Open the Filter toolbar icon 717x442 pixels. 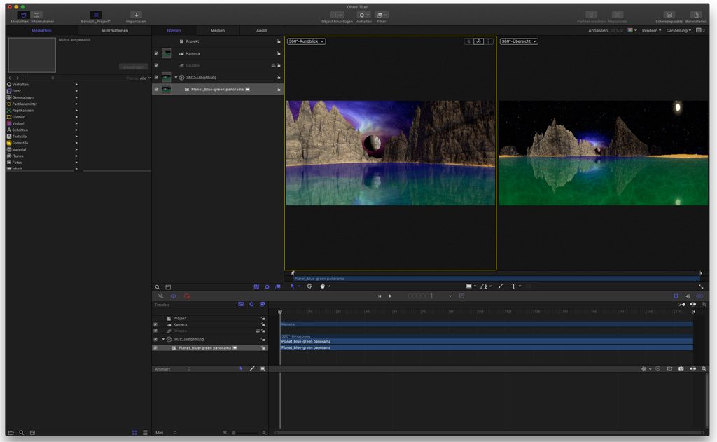point(382,15)
